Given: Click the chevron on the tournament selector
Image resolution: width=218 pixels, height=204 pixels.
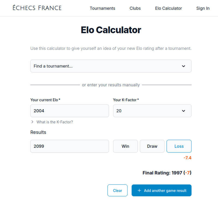Looking at the screenshot, I should (x=183, y=66).
